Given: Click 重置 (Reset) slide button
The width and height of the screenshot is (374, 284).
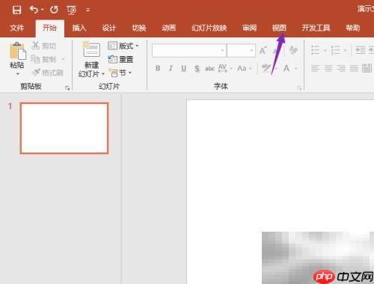Looking at the screenshot, I should tap(120, 59).
